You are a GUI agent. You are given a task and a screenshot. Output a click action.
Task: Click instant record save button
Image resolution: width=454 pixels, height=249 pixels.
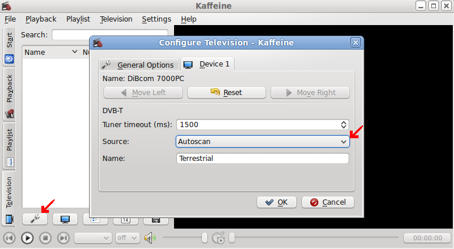click(x=156, y=220)
